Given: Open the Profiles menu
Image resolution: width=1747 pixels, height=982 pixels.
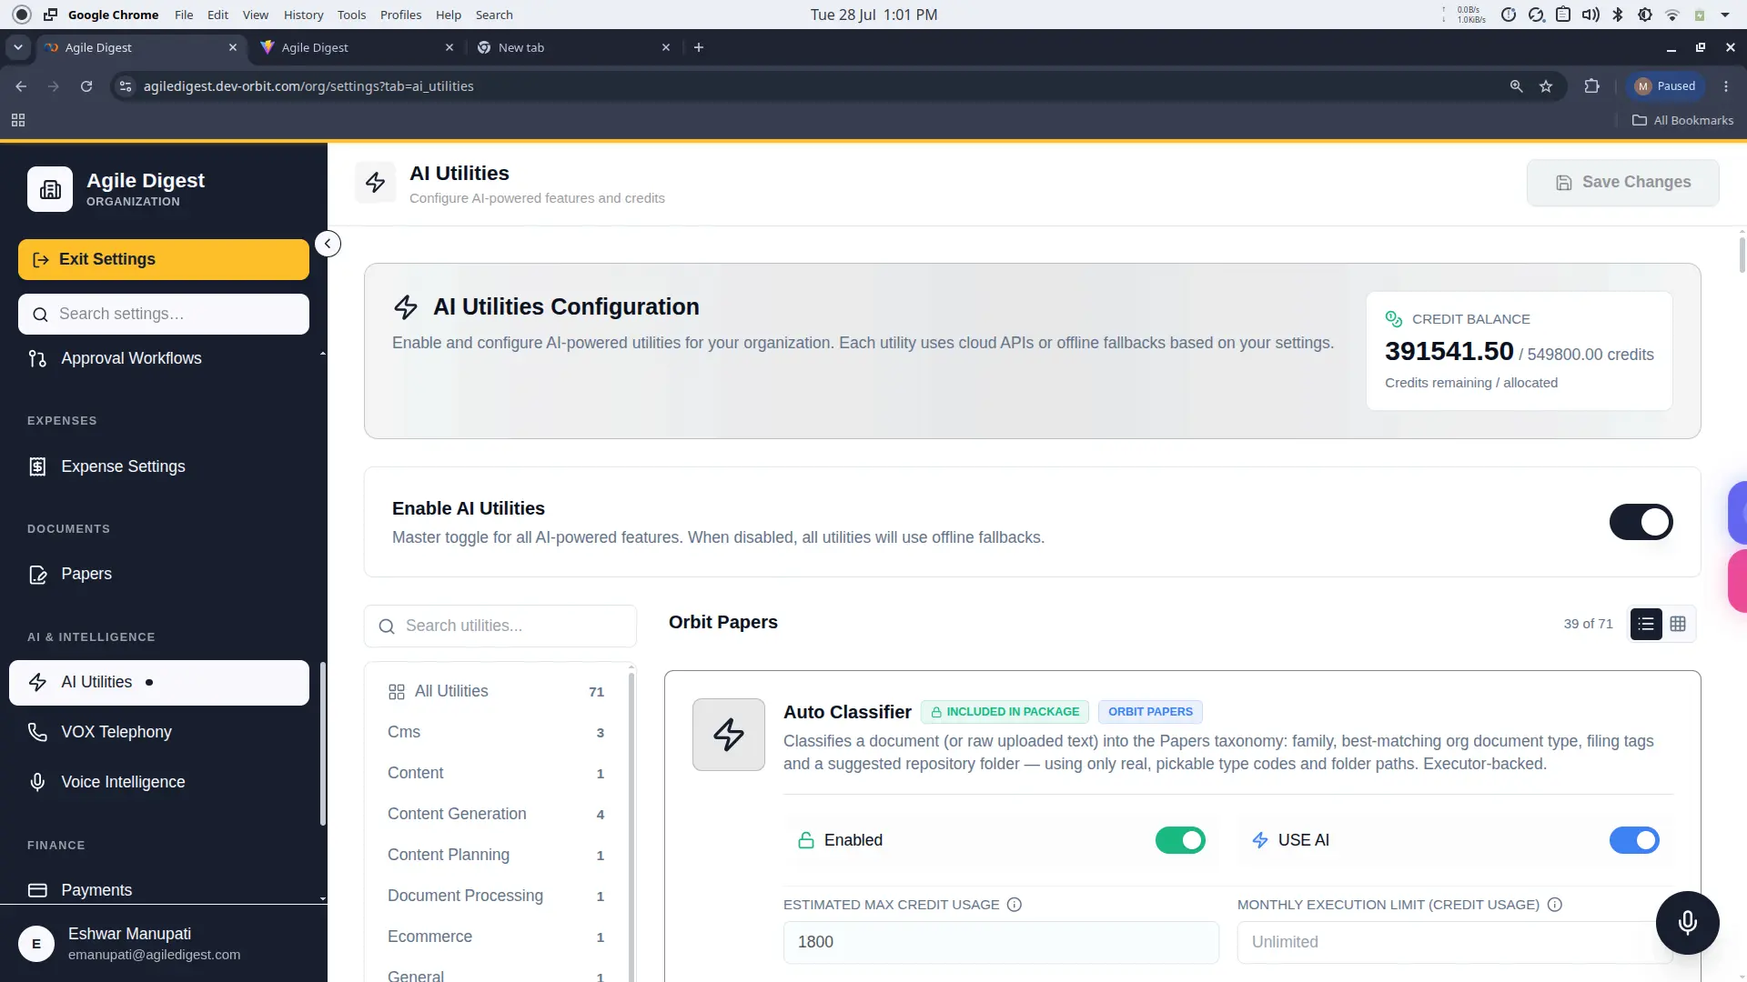Looking at the screenshot, I should [x=400, y=15].
